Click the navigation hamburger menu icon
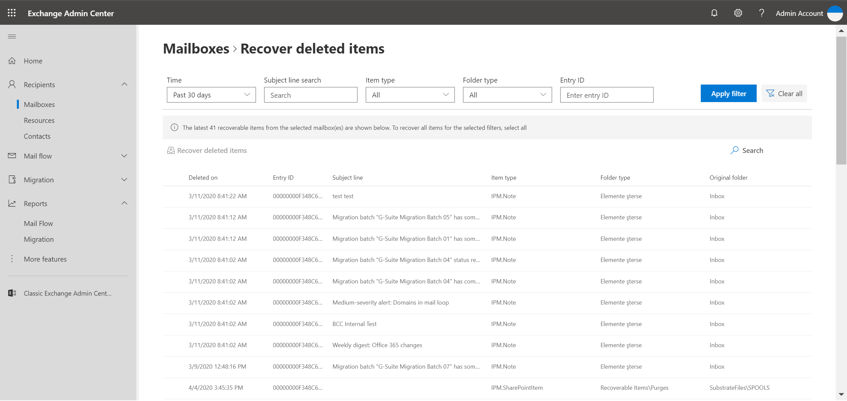This screenshot has height=401, width=847. pos(12,36)
